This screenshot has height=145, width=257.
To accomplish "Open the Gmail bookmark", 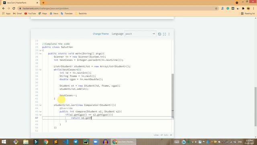I will 17,13.
